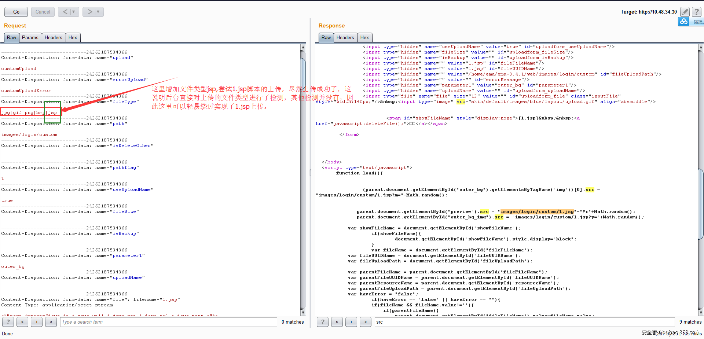704x339 pixels.
Task: Click the blue cloud drag icon near top right
Action: tap(683, 21)
